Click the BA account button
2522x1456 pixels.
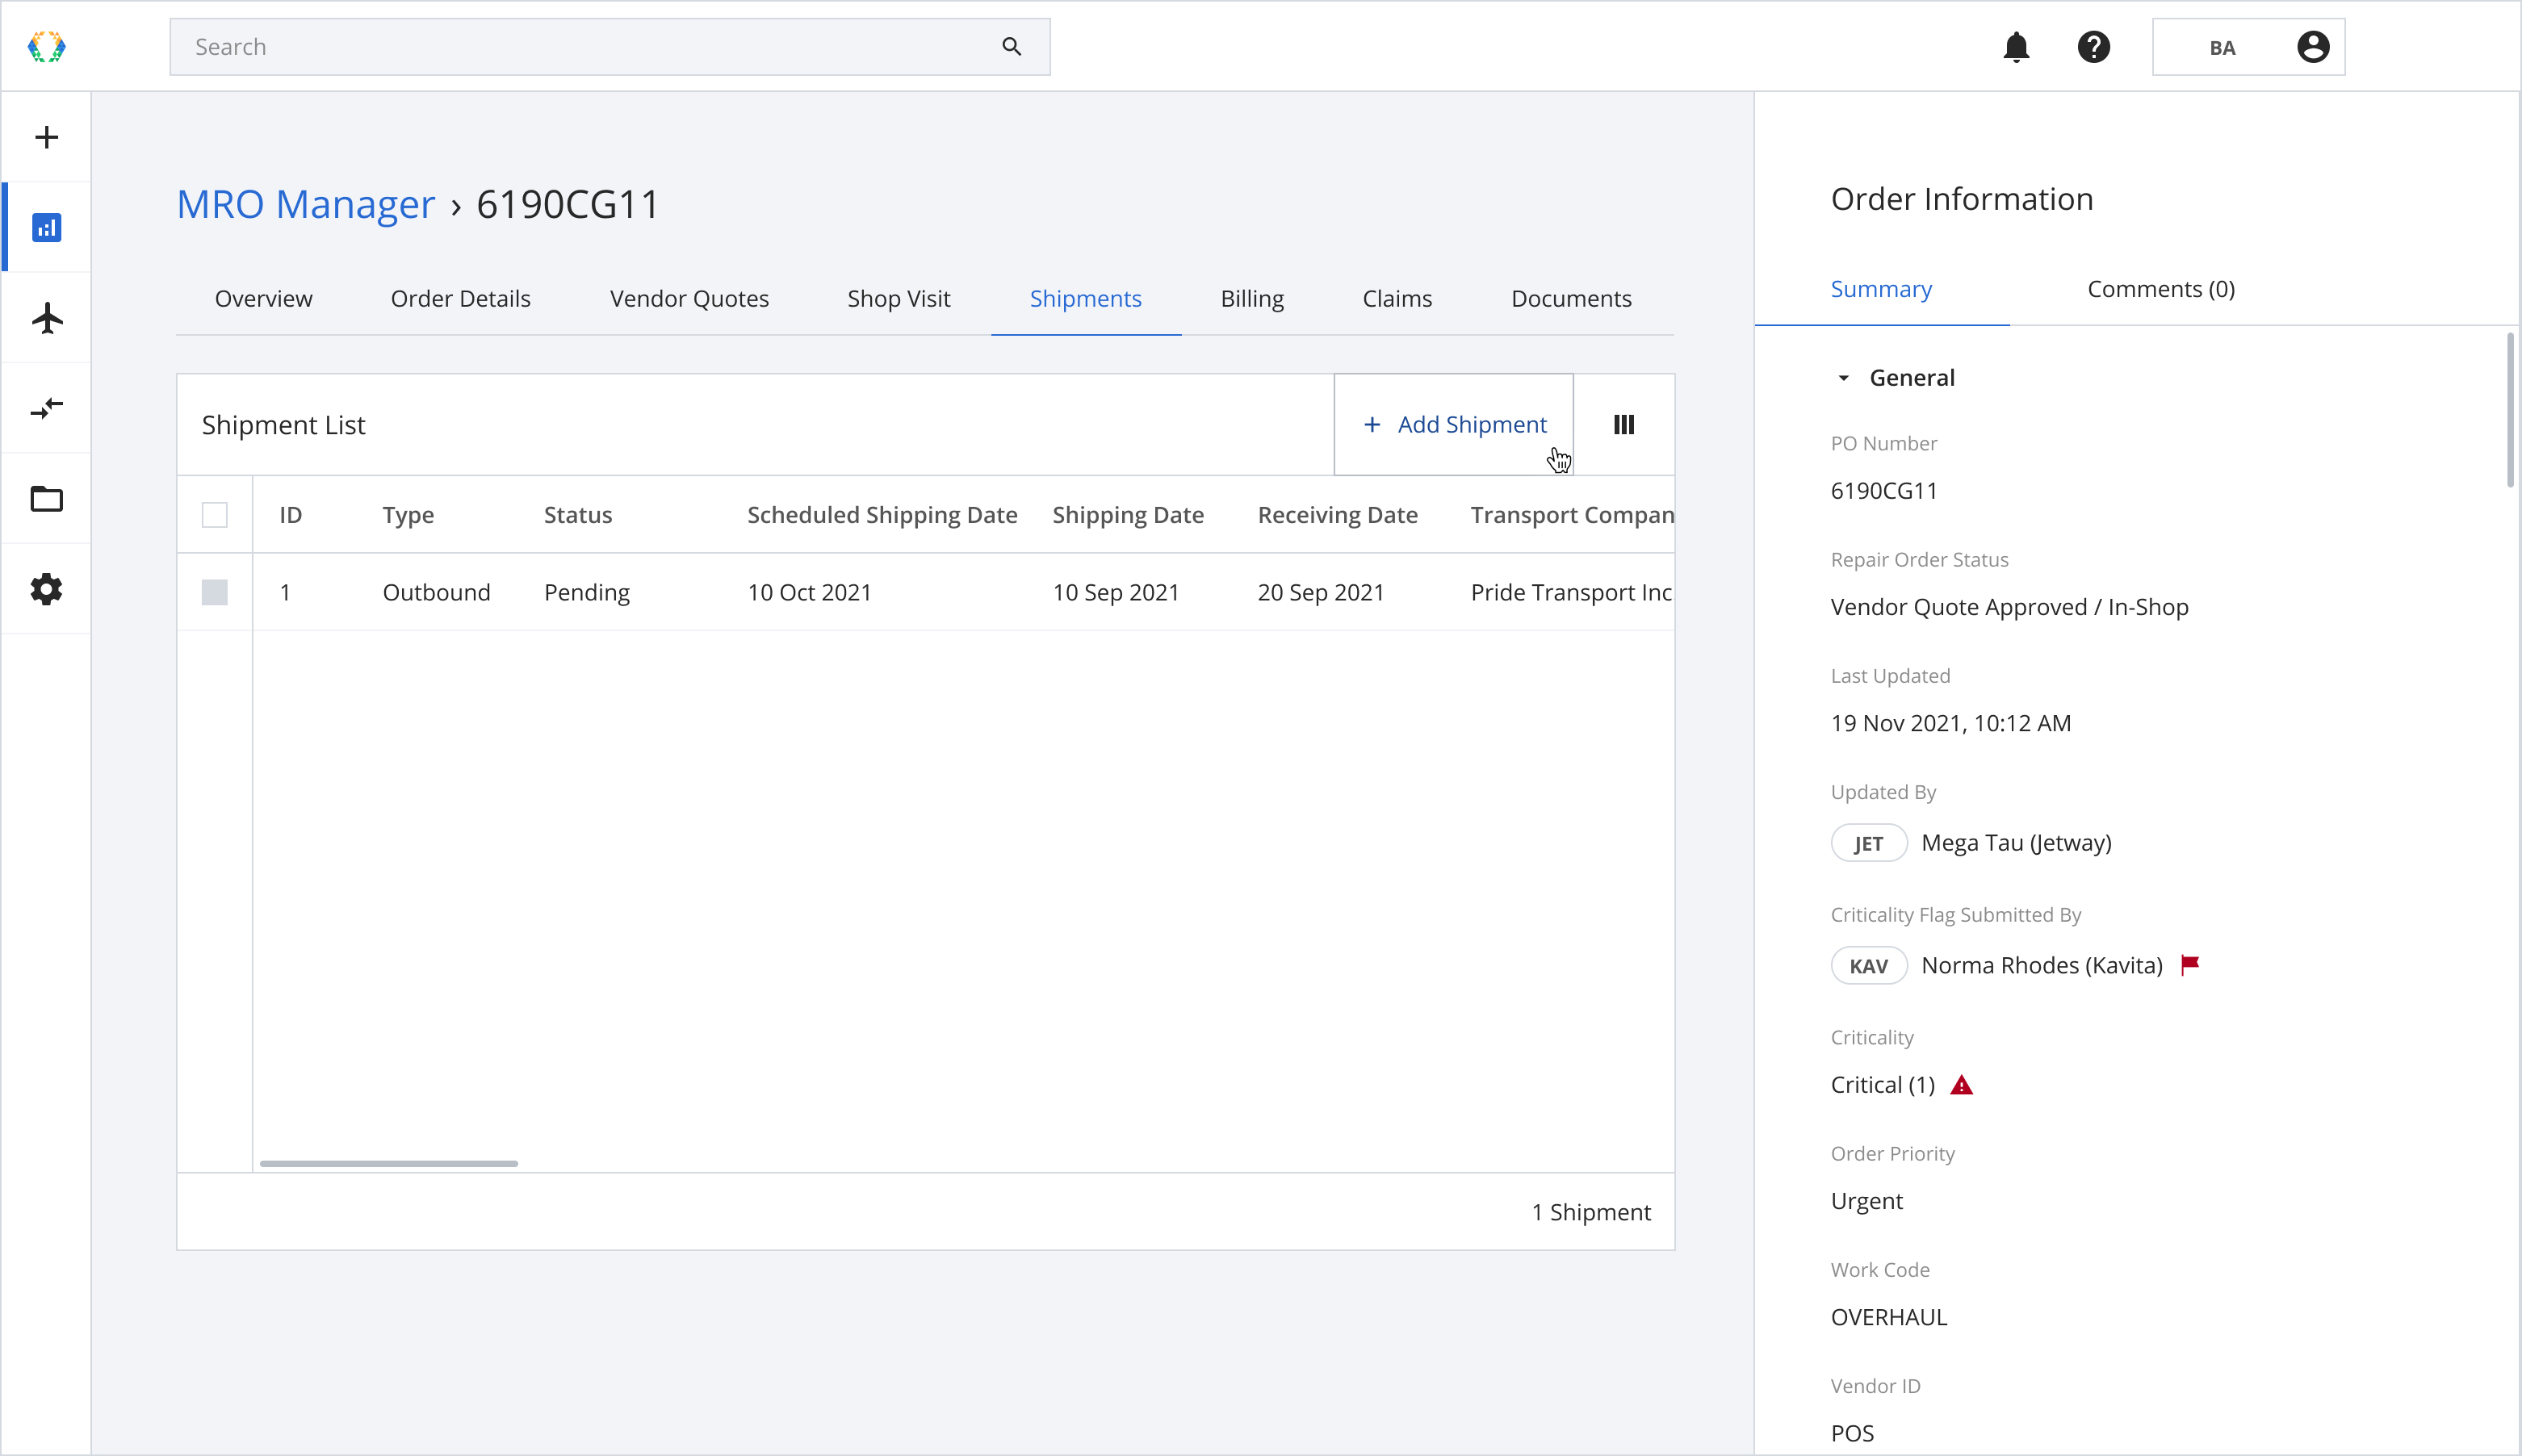coord(2248,47)
